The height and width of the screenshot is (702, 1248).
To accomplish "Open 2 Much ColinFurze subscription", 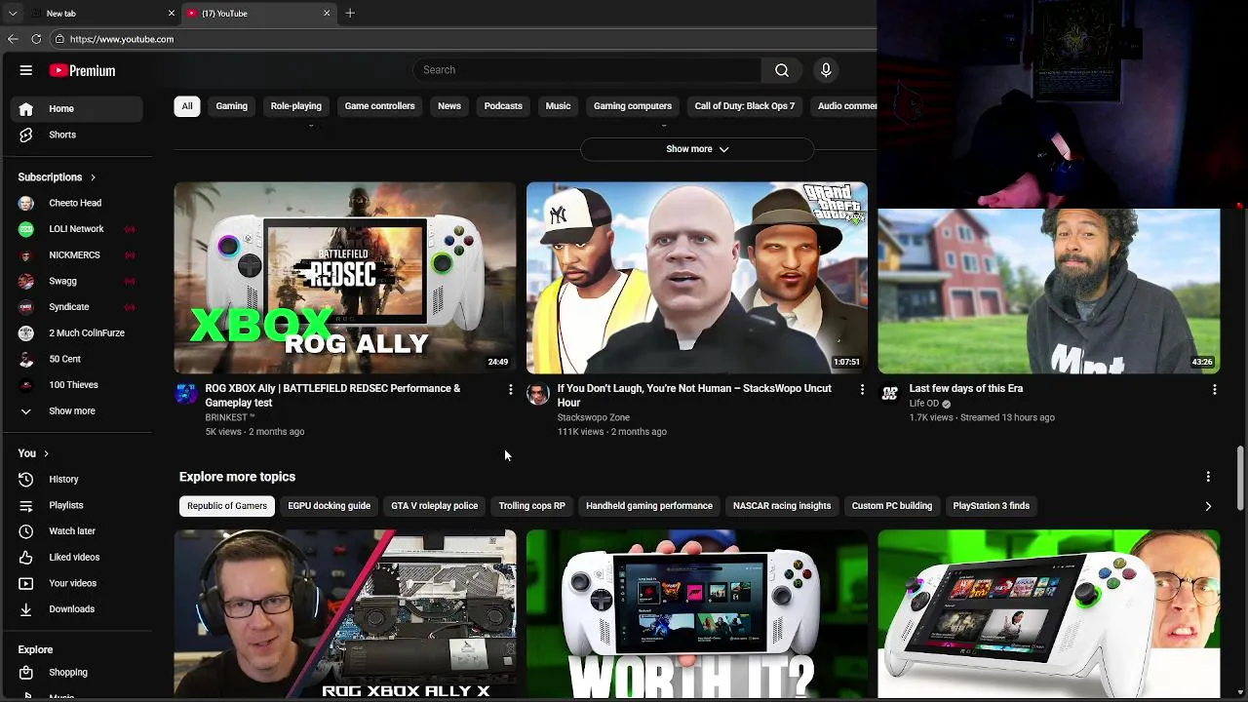I will 76,333.
